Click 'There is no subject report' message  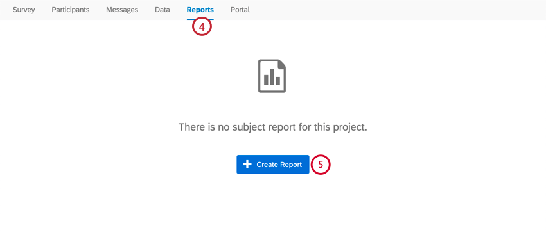tap(272, 127)
